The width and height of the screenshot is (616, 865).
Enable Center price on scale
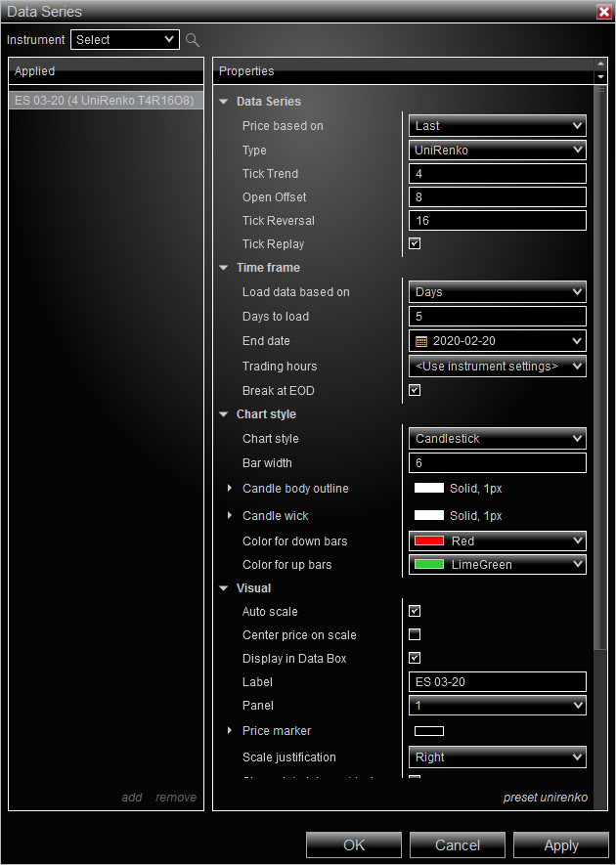[415, 634]
